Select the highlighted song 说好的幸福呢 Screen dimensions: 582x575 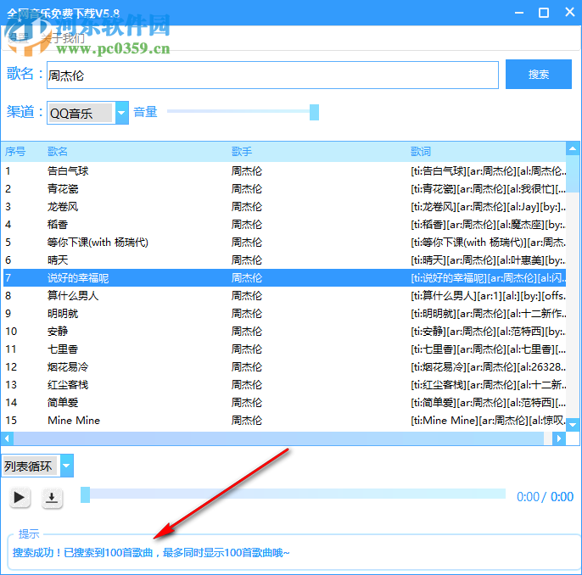[x=284, y=278]
